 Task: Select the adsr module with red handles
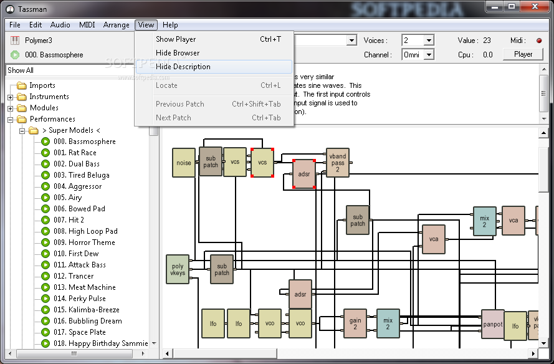pyautogui.click(x=304, y=174)
